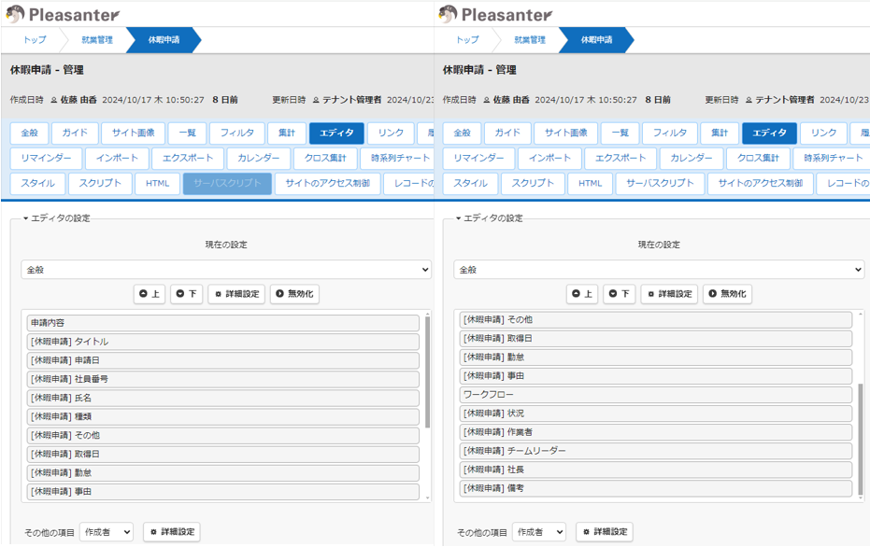The height and width of the screenshot is (547, 870).
Task: Click the 上 (up) arrow button in left pane
Action: (x=150, y=294)
